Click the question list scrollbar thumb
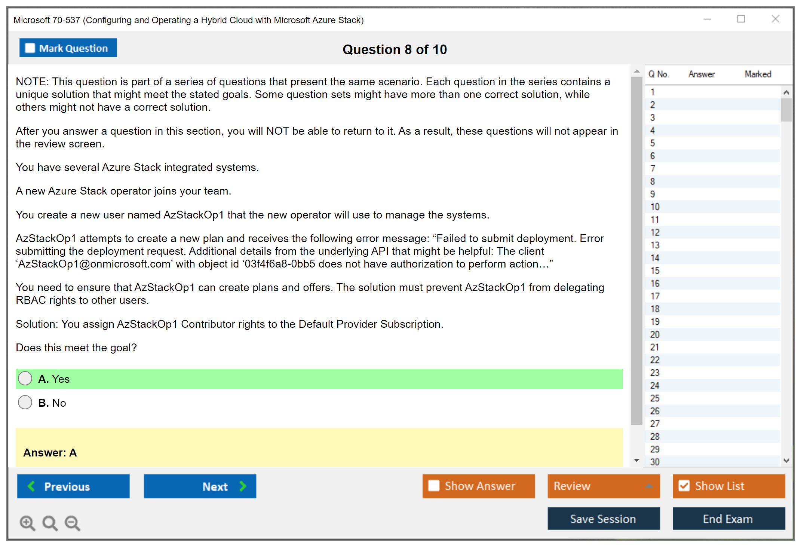The width and height of the screenshot is (804, 550). click(786, 109)
